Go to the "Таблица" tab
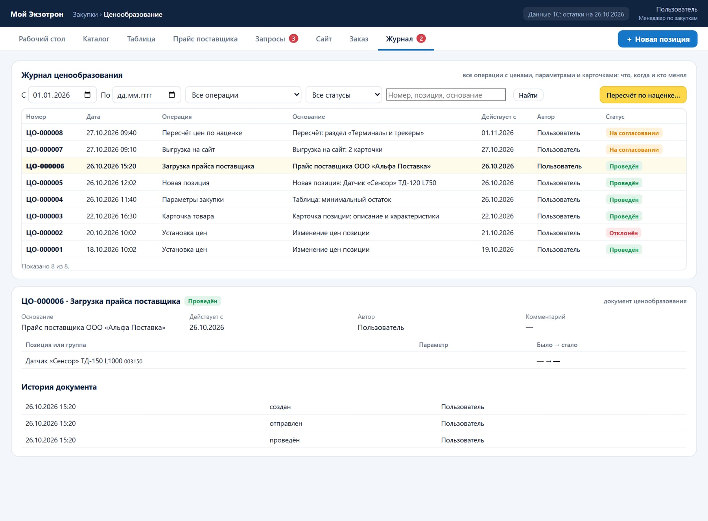 [x=141, y=39]
